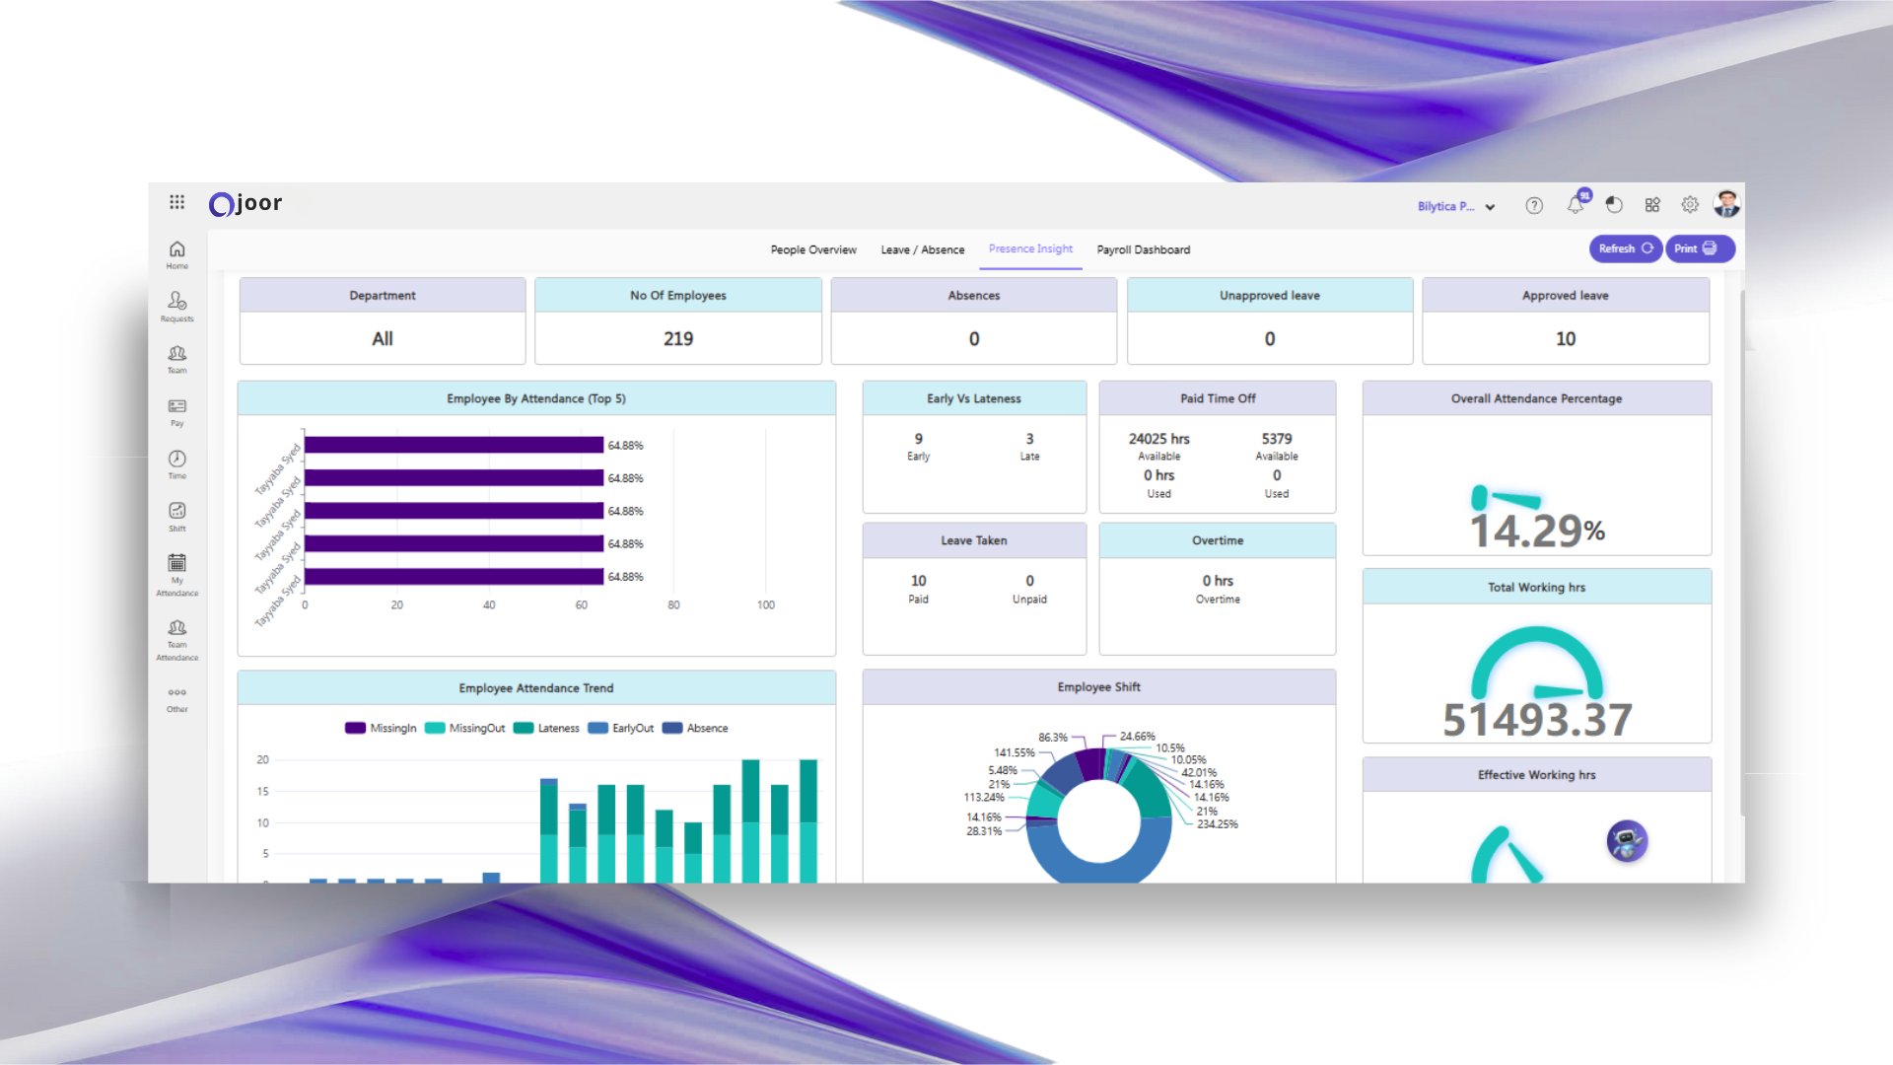This screenshot has height=1065, width=1893.
Task: Click the Print button
Action: (1699, 248)
